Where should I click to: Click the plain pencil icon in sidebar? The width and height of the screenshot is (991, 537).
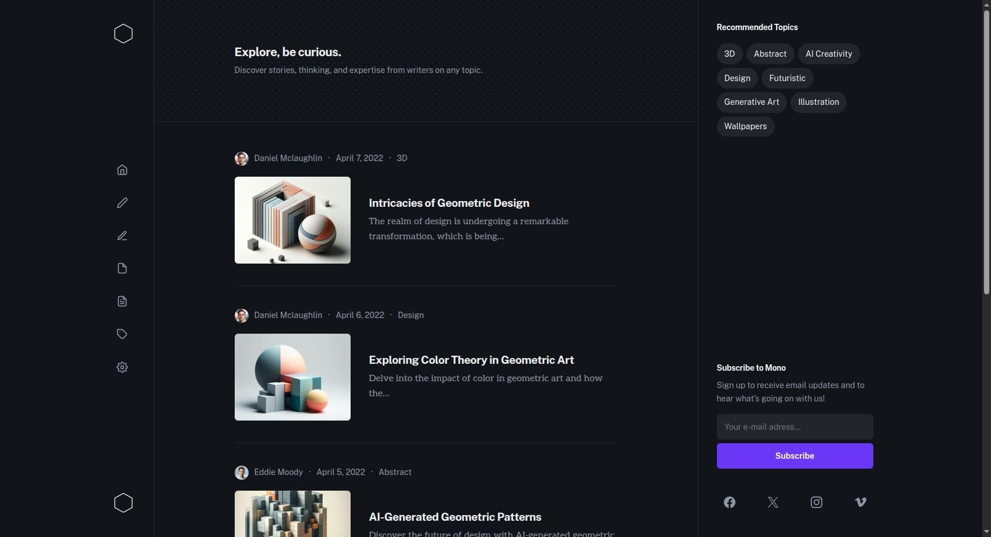[x=122, y=203]
